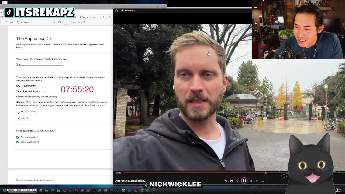Open the Windows Start menu

(x=4, y=190)
